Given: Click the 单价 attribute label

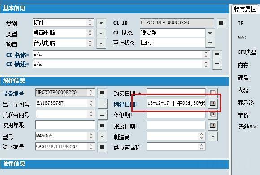Looking at the screenshot, I should click(243, 115).
